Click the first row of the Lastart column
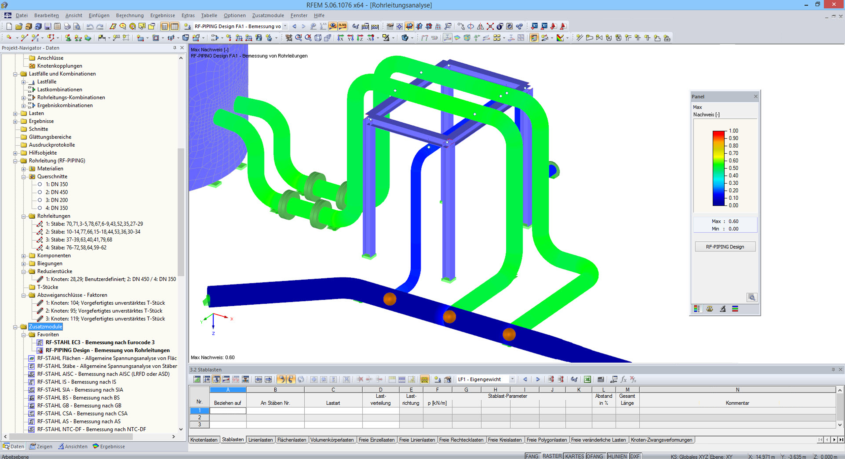The width and height of the screenshot is (845, 459). point(333,411)
